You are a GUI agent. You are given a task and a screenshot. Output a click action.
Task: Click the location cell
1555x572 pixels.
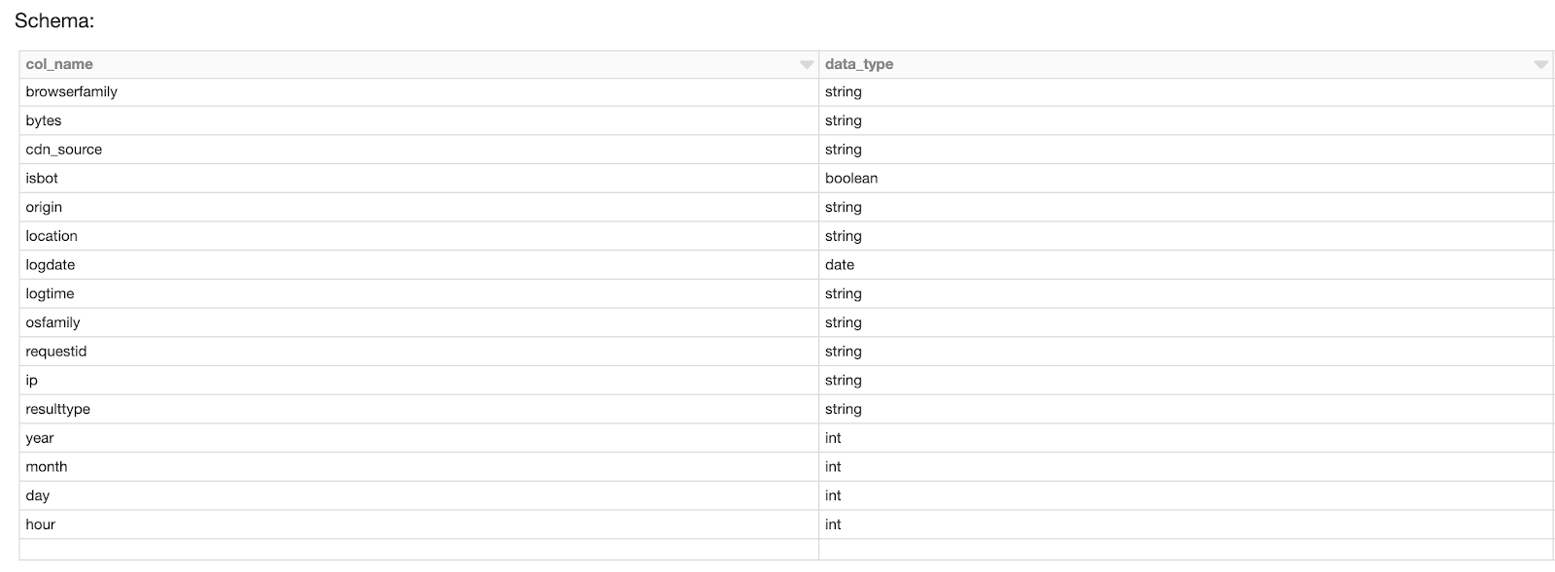(x=52, y=236)
